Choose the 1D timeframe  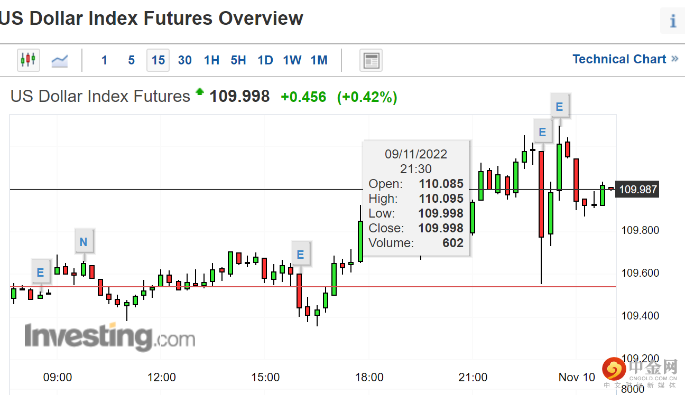tap(265, 60)
